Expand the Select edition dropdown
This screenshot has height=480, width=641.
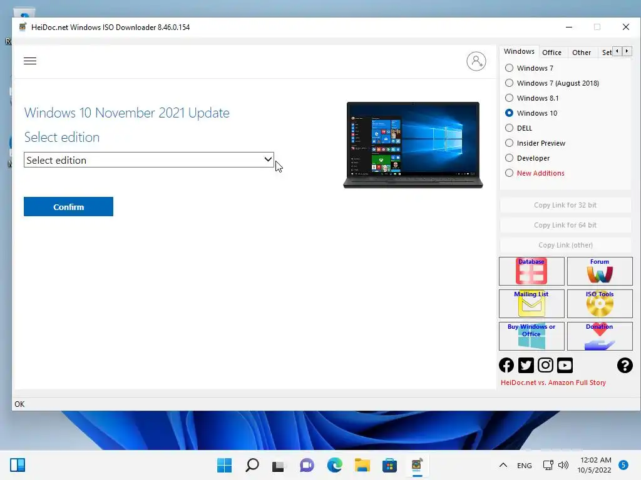(x=149, y=160)
